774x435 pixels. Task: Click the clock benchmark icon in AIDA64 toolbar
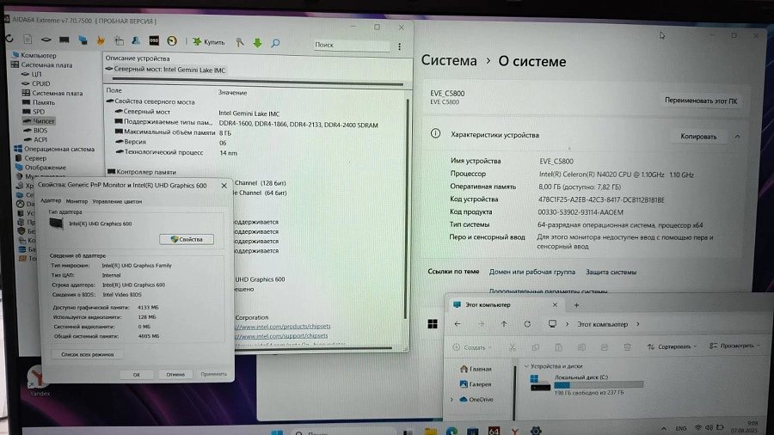(x=172, y=41)
